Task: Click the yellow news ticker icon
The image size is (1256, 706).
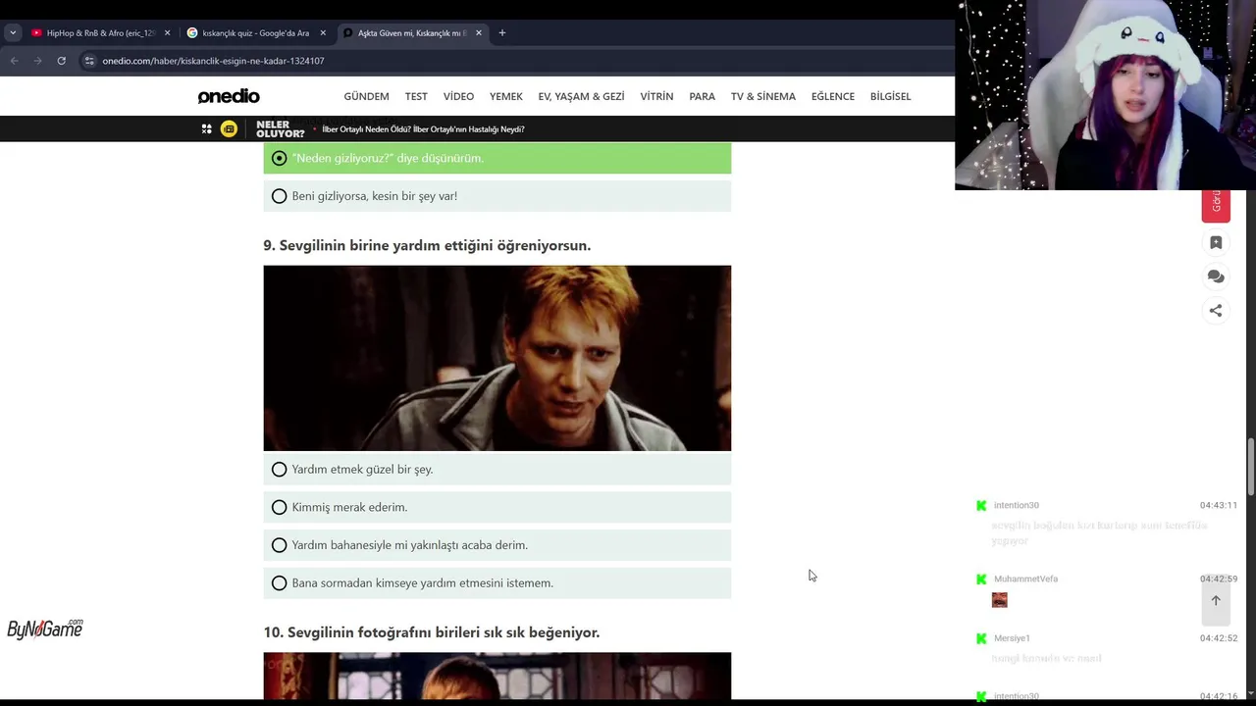Action: click(x=229, y=128)
